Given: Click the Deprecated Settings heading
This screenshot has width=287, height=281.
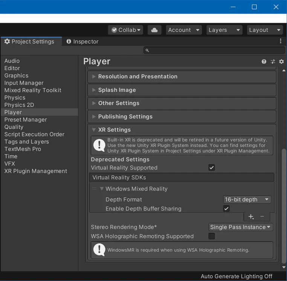Looking at the screenshot, I should coord(120,159).
